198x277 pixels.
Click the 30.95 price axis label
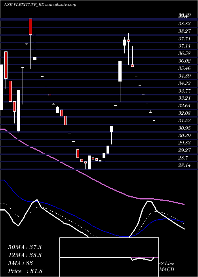[x=185, y=128]
